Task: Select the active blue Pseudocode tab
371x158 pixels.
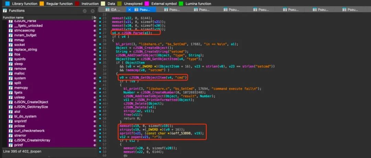Action: click(141, 10)
